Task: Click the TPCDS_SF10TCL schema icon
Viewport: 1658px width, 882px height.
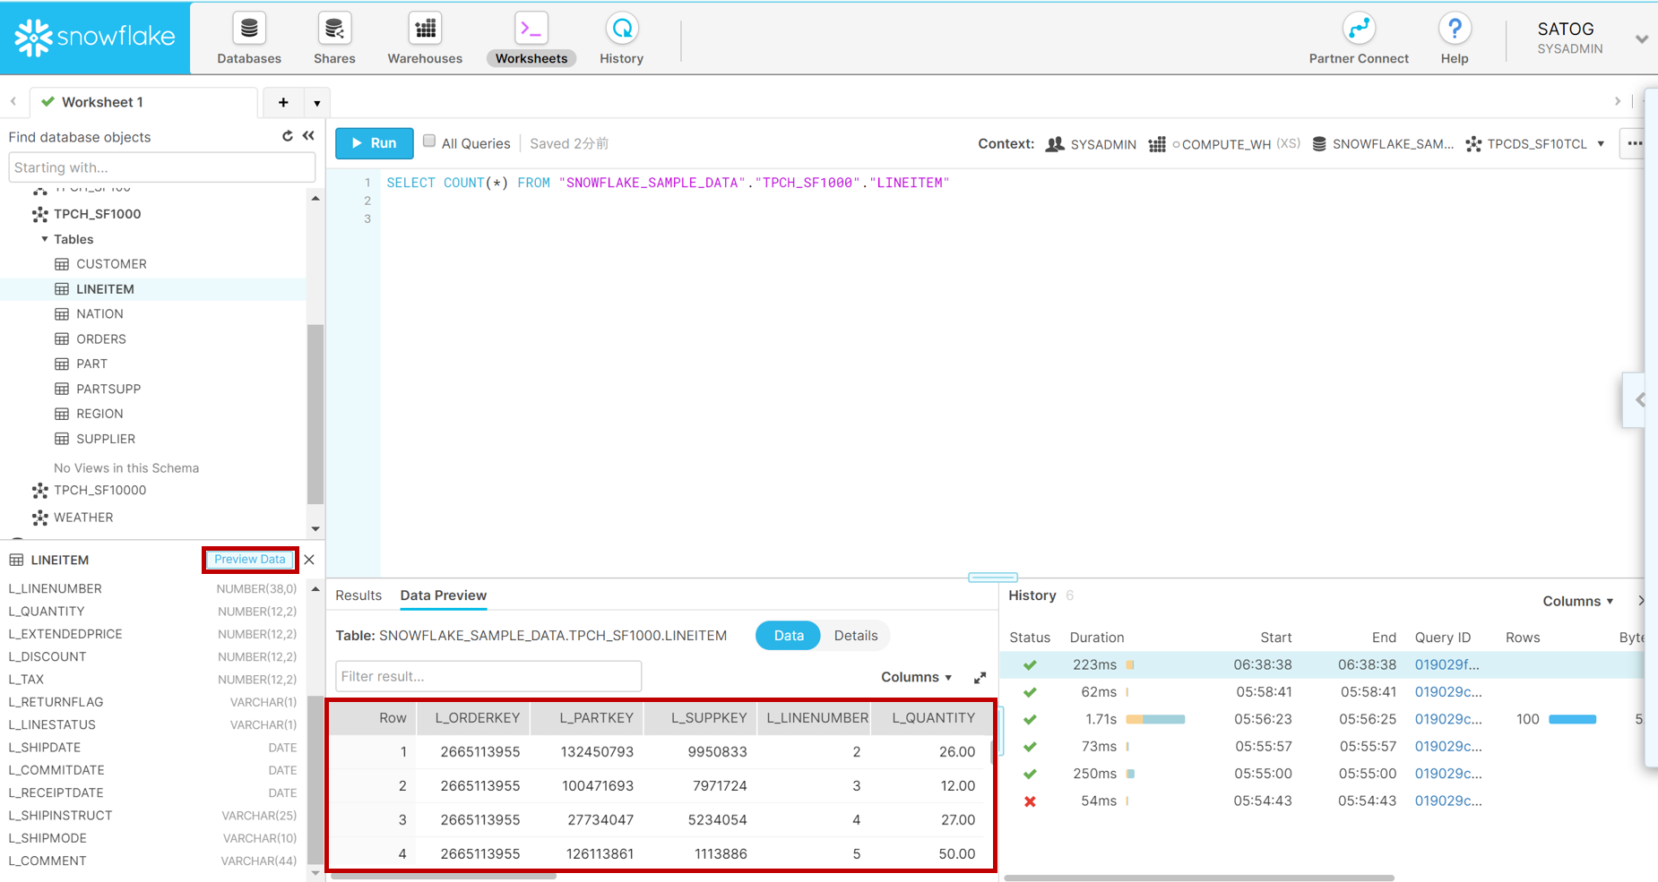Action: 1473,144
